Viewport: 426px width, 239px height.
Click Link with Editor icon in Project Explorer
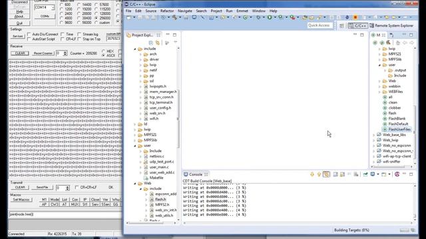click(x=158, y=42)
